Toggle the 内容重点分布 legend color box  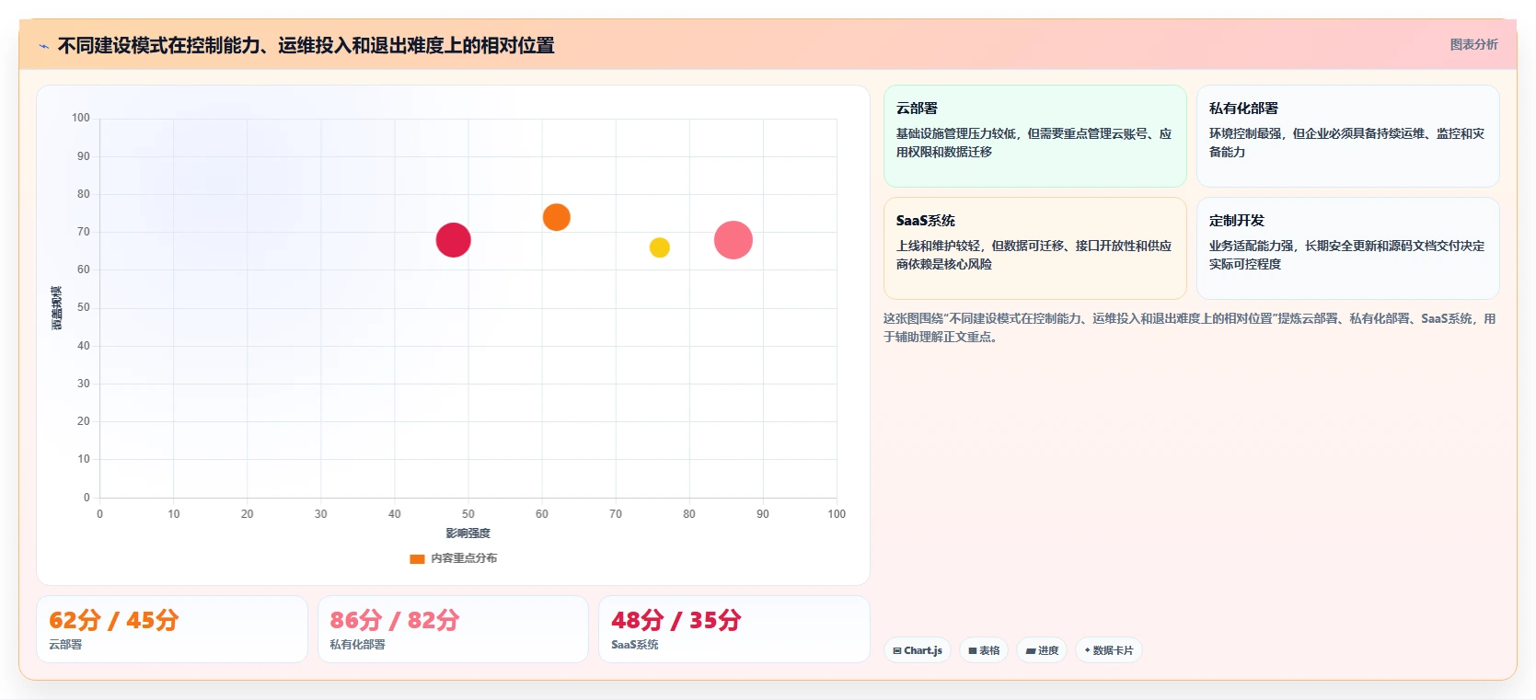[417, 558]
